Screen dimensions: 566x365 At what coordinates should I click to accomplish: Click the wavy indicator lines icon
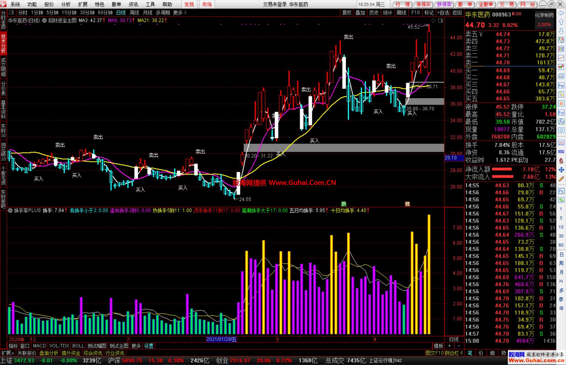coord(561,143)
